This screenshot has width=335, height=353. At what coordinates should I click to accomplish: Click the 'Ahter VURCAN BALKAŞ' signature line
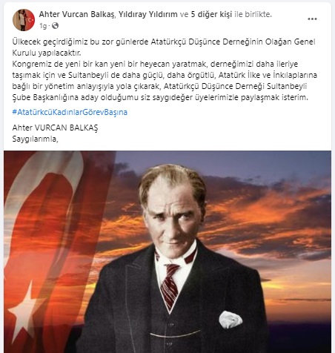pyautogui.click(x=55, y=128)
